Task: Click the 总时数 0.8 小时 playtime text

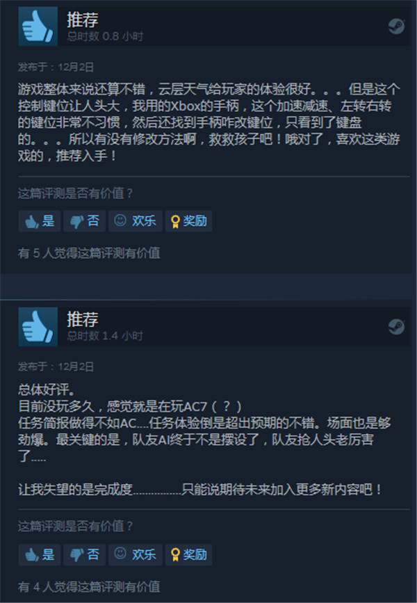Action: tap(105, 37)
